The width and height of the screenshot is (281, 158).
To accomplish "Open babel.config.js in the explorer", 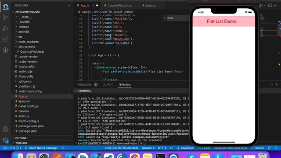I will coord(28,106).
